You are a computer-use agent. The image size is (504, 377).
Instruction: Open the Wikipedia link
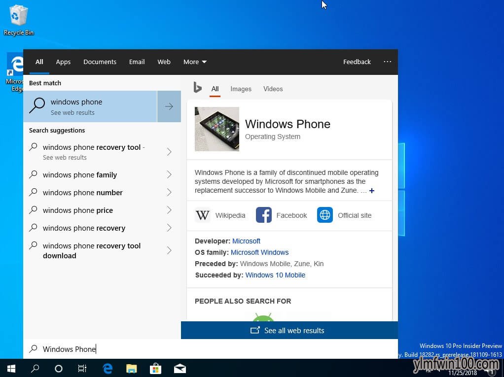230,215
